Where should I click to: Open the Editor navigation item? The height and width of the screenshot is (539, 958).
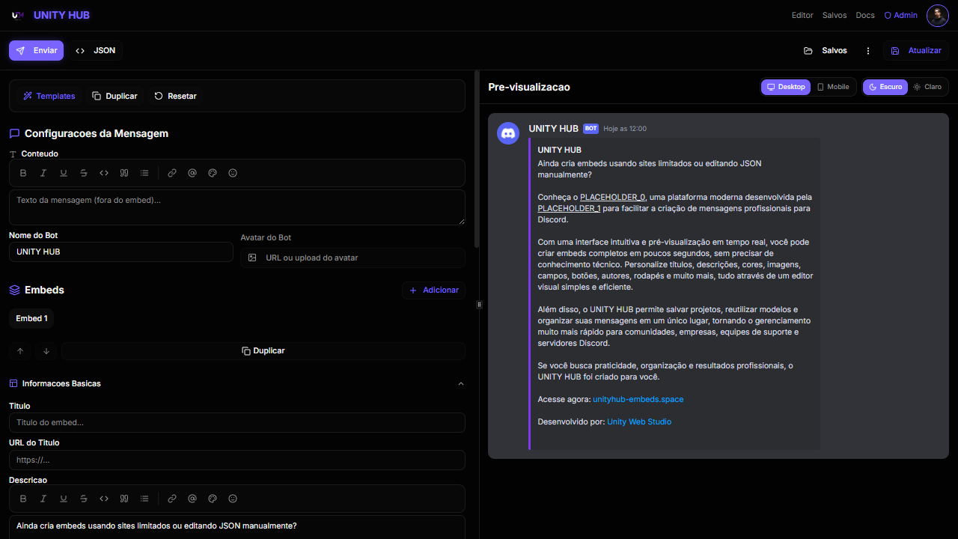pos(802,15)
